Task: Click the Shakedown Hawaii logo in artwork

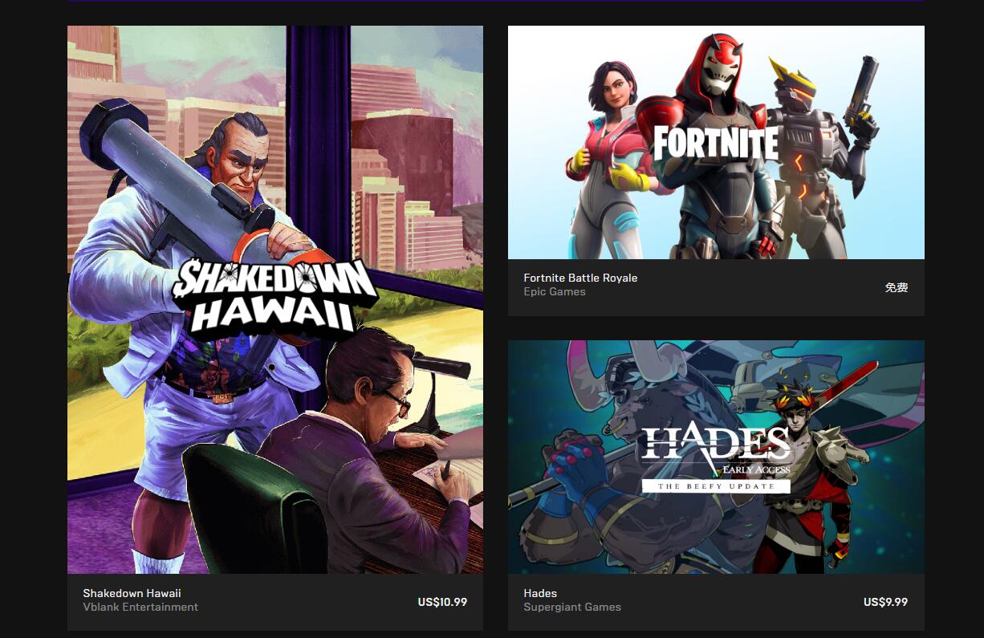Action: pyautogui.click(x=275, y=295)
